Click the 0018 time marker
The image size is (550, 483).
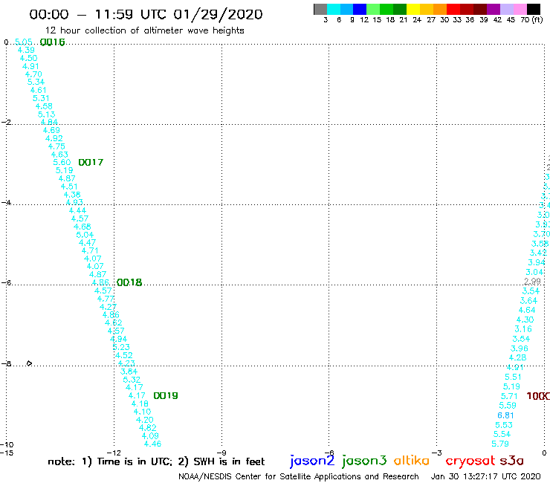[x=129, y=282]
